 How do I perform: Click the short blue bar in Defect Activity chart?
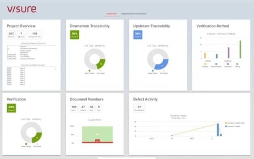tap(221, 135)
